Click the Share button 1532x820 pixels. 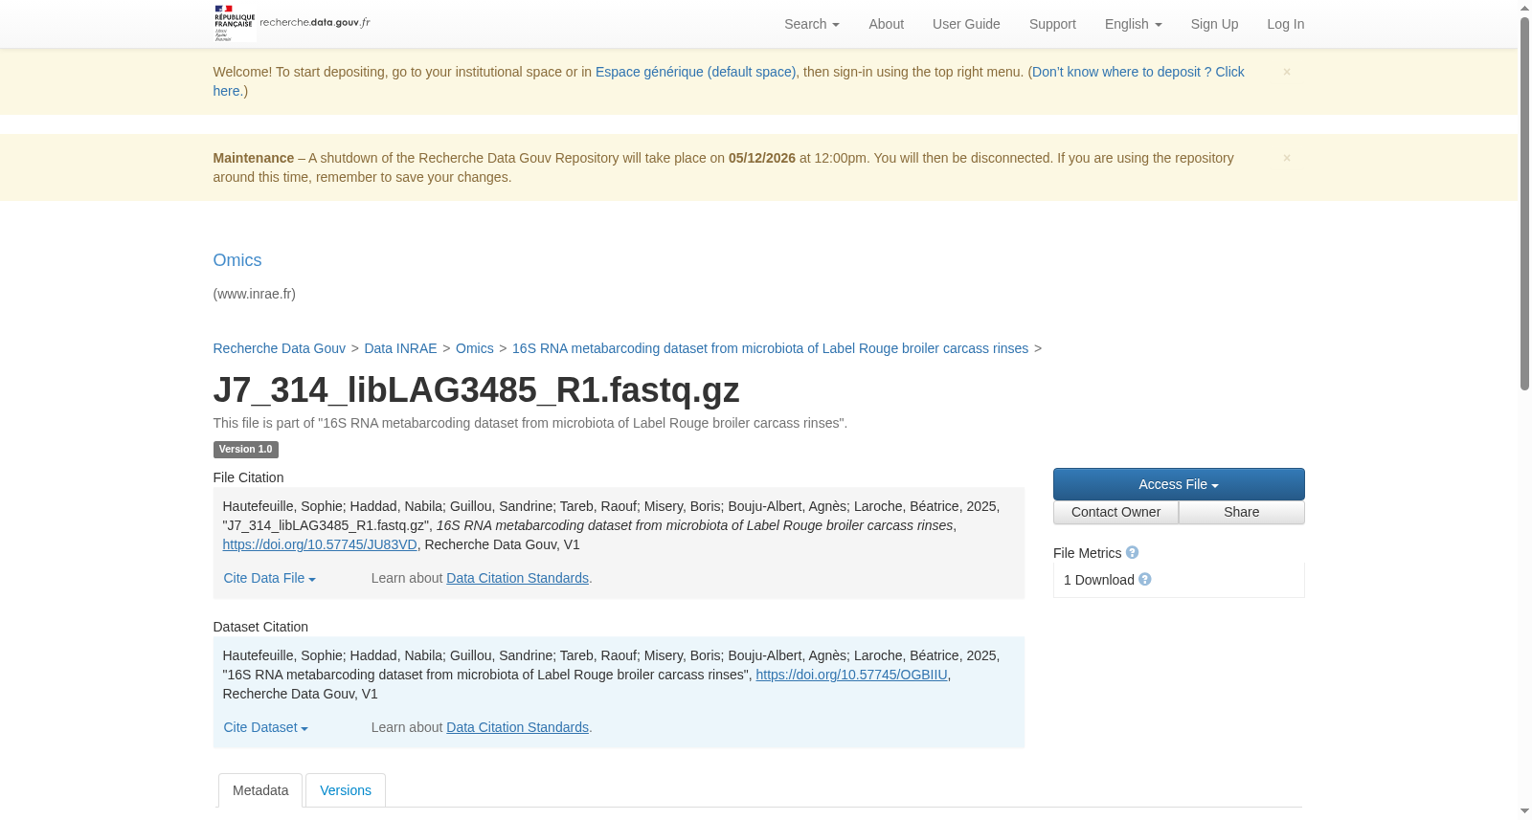click(1242, 512)
